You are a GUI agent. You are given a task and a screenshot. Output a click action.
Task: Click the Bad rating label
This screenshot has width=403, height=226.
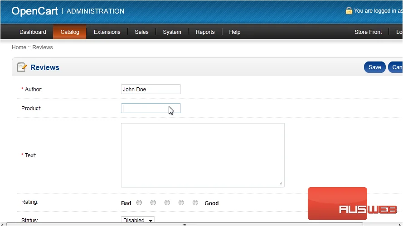[126, 203]
